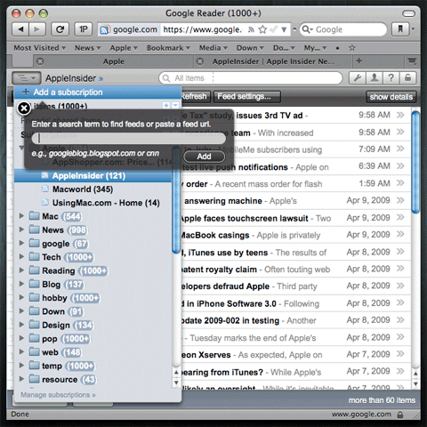Click the star in the bookmarks bar
Image resolution: width=427 pixels, height=427 pixels.
[x=352, y=48]
